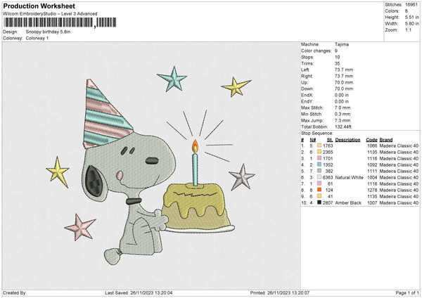
Task: Click the stop 5 lavender color swatch
Action: click(x=319, y=171)
